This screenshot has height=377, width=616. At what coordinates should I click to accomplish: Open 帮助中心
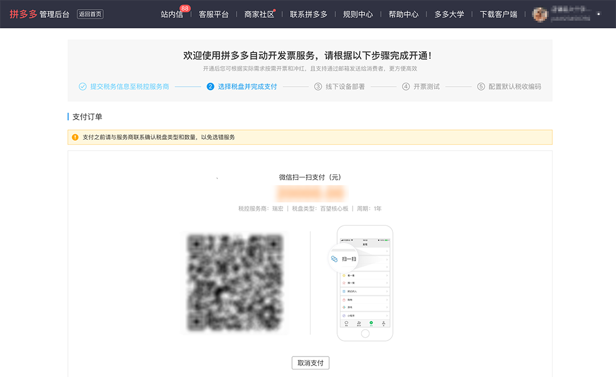click(403, 14)
